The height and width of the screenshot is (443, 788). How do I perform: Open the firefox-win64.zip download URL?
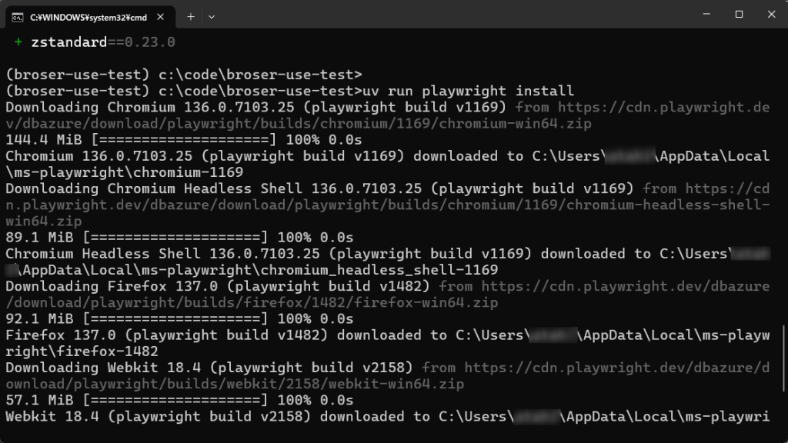387,295
